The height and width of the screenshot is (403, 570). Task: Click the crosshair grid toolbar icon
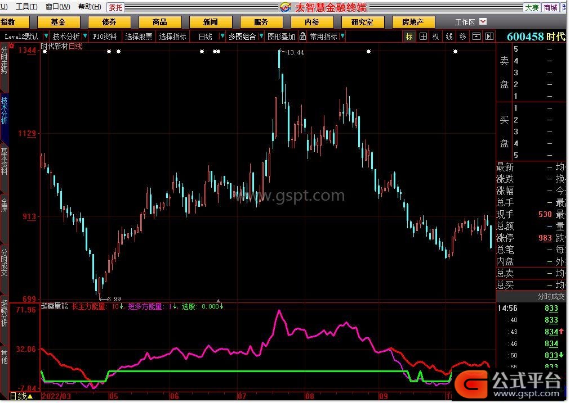[423, 37]
